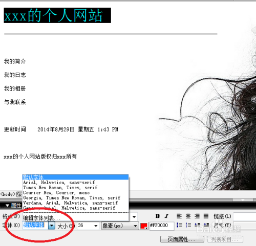The height and width of the screenshot is (246, 256).
Task: Choose Arial, Helvetica, sans-serif font
Action: point(75,183)
